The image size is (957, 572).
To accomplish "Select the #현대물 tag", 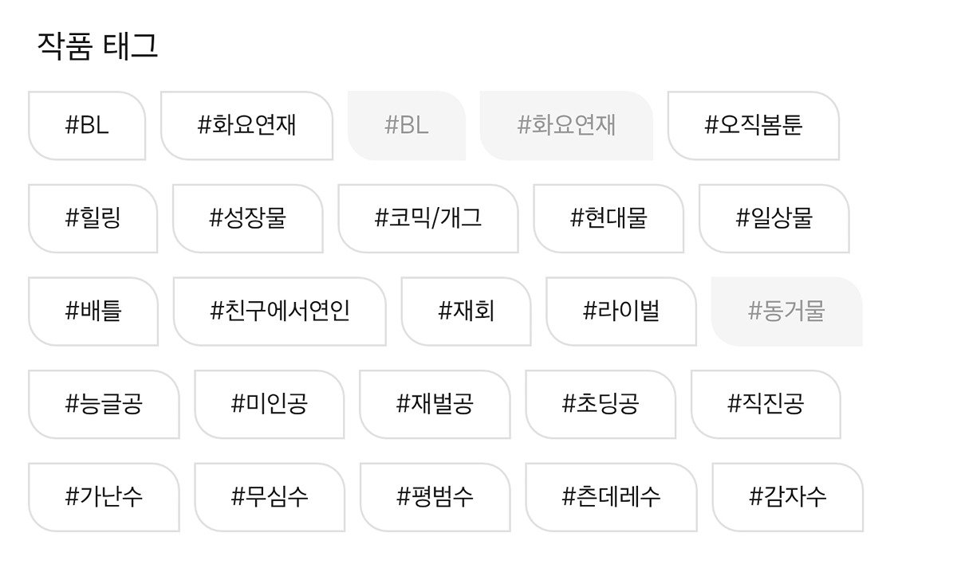I will [608, 218].
